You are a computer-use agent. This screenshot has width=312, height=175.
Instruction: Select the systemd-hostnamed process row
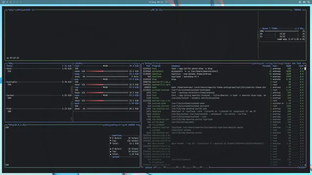coord(224,90)
